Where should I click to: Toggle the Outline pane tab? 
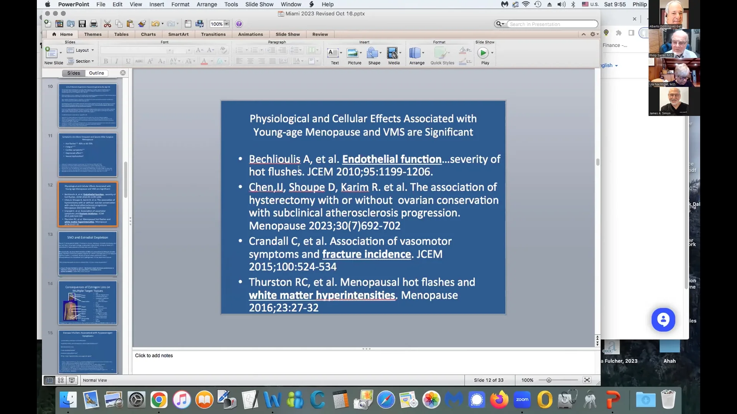[x=96, y=73]
